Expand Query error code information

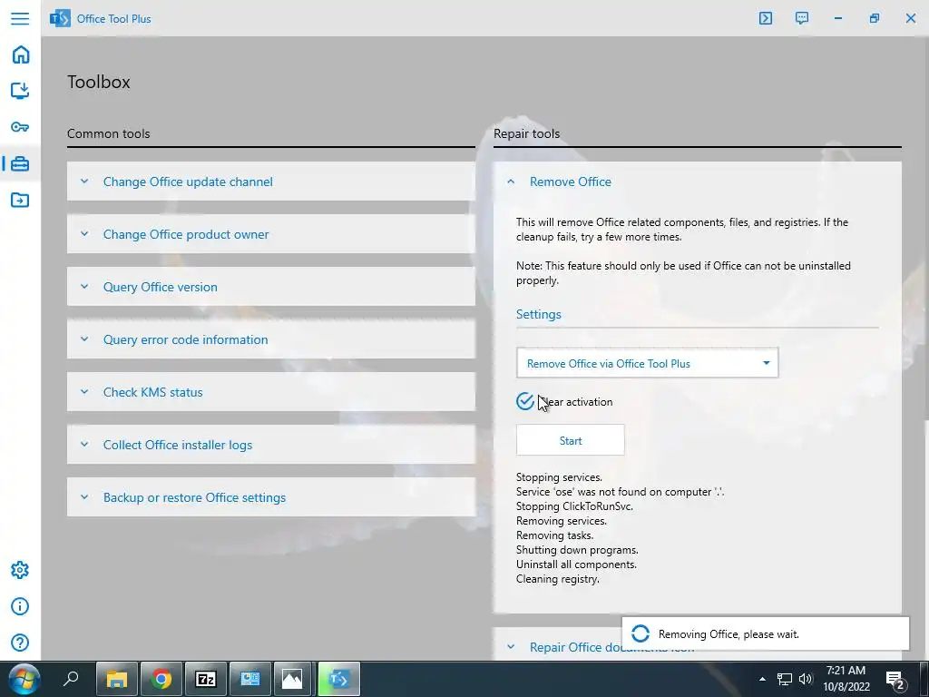[270, 339]
